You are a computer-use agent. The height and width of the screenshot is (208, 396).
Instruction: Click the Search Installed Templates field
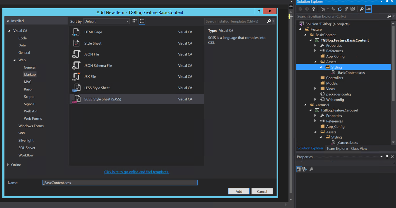tap(235, 21)
